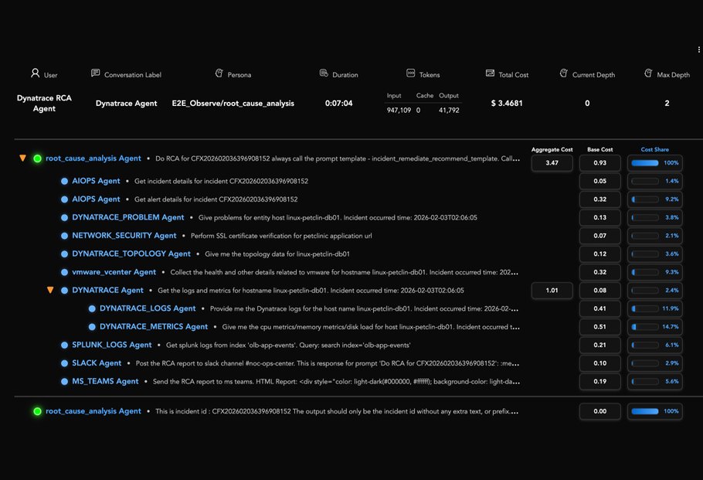Viewport: 703px width, 480px height.
Task: Open the DYNATRACE_LOGS Agent entry
Action: 148,308
